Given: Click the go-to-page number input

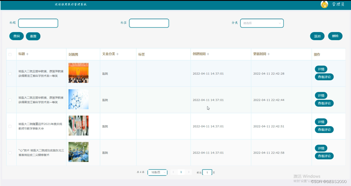Looking at the screenshot, I should pos(207,172).
